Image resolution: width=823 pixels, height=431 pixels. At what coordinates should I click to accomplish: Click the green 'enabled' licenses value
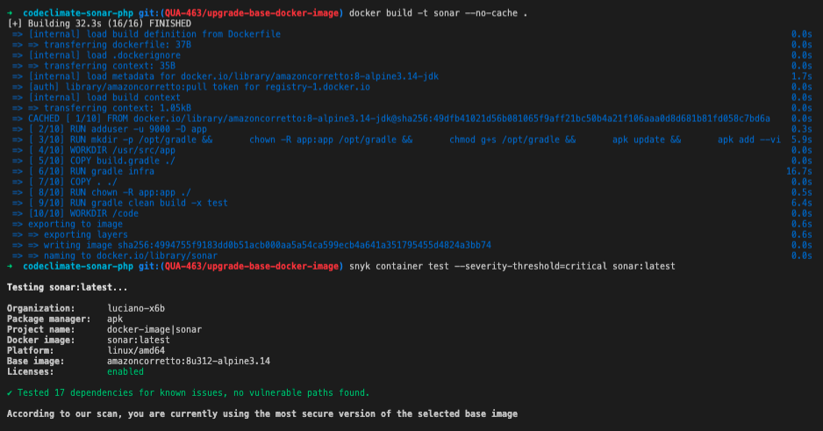click(125, 371)
